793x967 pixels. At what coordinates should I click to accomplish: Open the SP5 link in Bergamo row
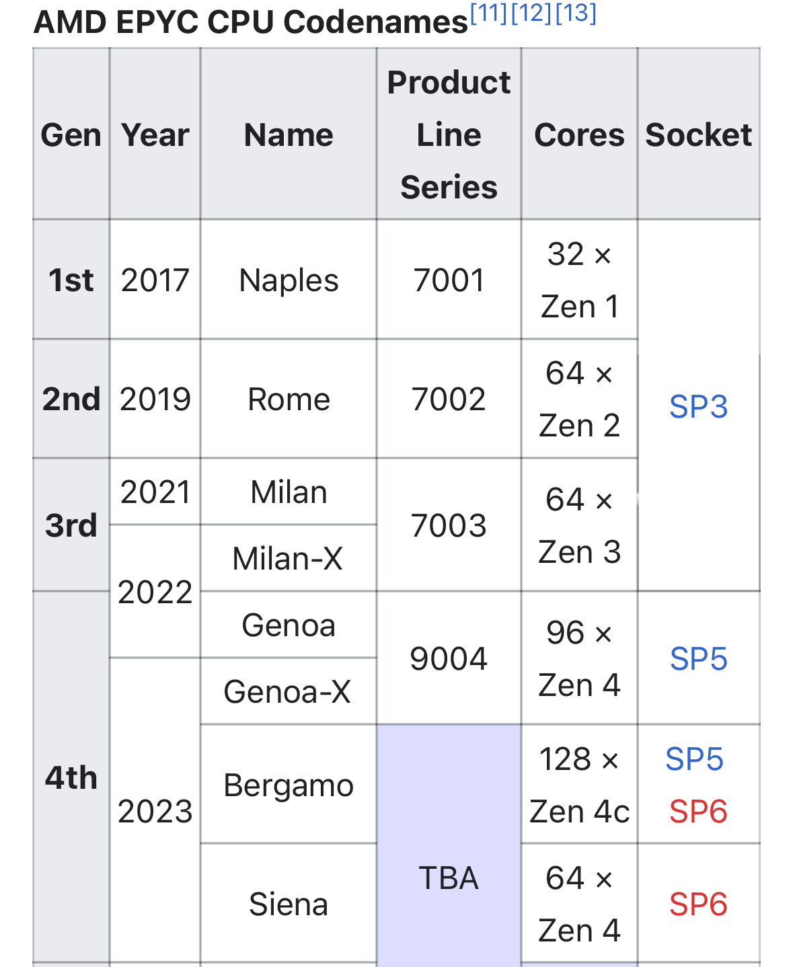coord(694,759)
